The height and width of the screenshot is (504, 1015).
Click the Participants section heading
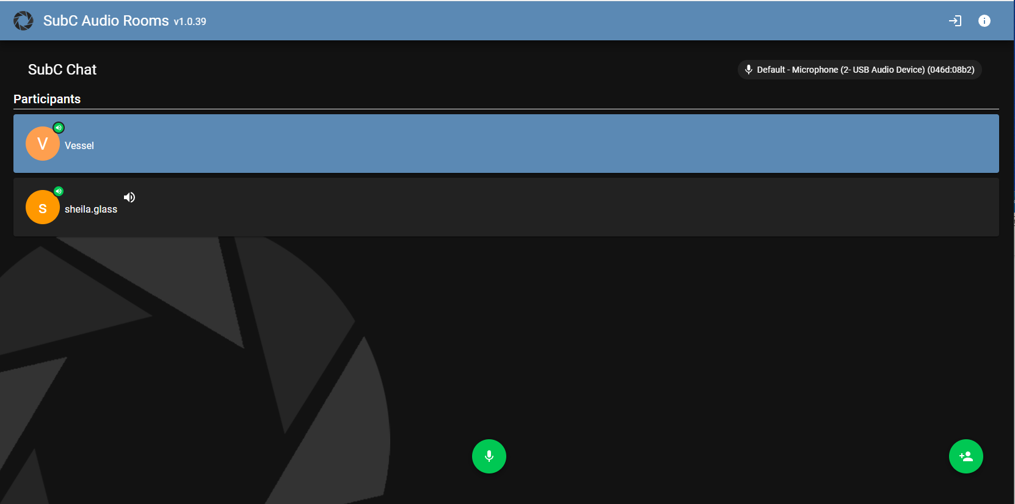point(47,99)
